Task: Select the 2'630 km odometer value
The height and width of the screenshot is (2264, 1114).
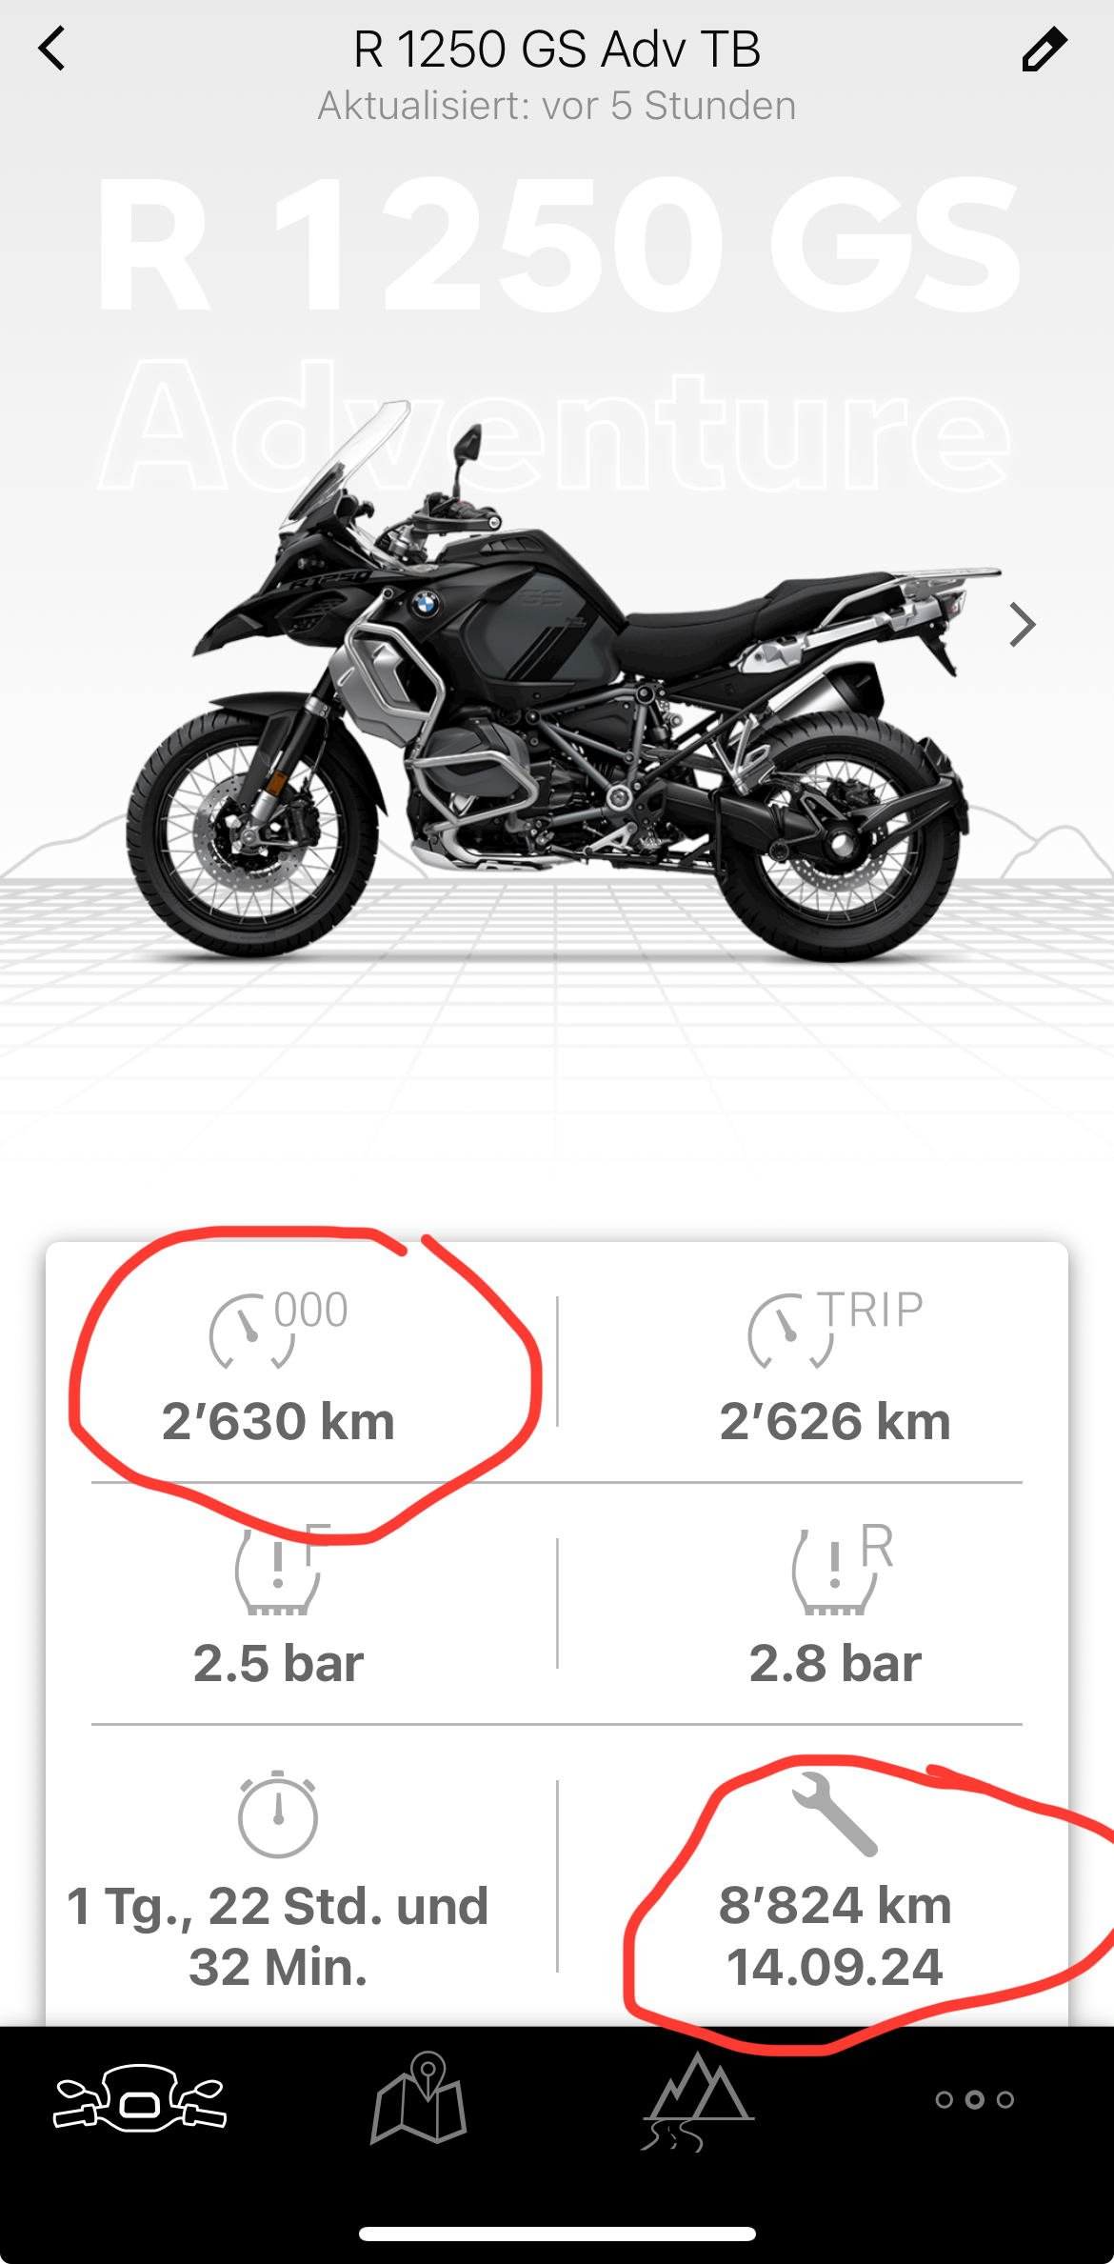Action: pos(278,1421)
